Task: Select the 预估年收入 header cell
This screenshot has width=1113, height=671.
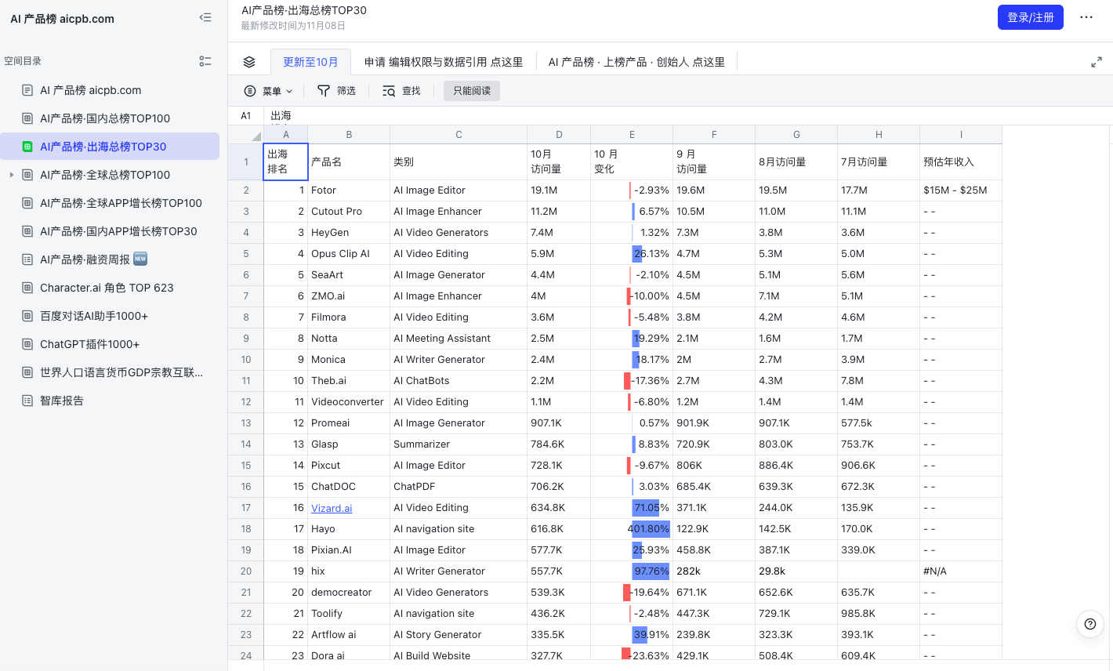Action: pyautogui.click(x=961, y=162)
